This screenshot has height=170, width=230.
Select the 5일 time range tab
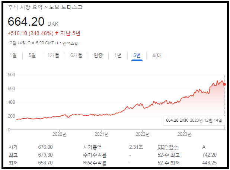[x=32, y=55]
